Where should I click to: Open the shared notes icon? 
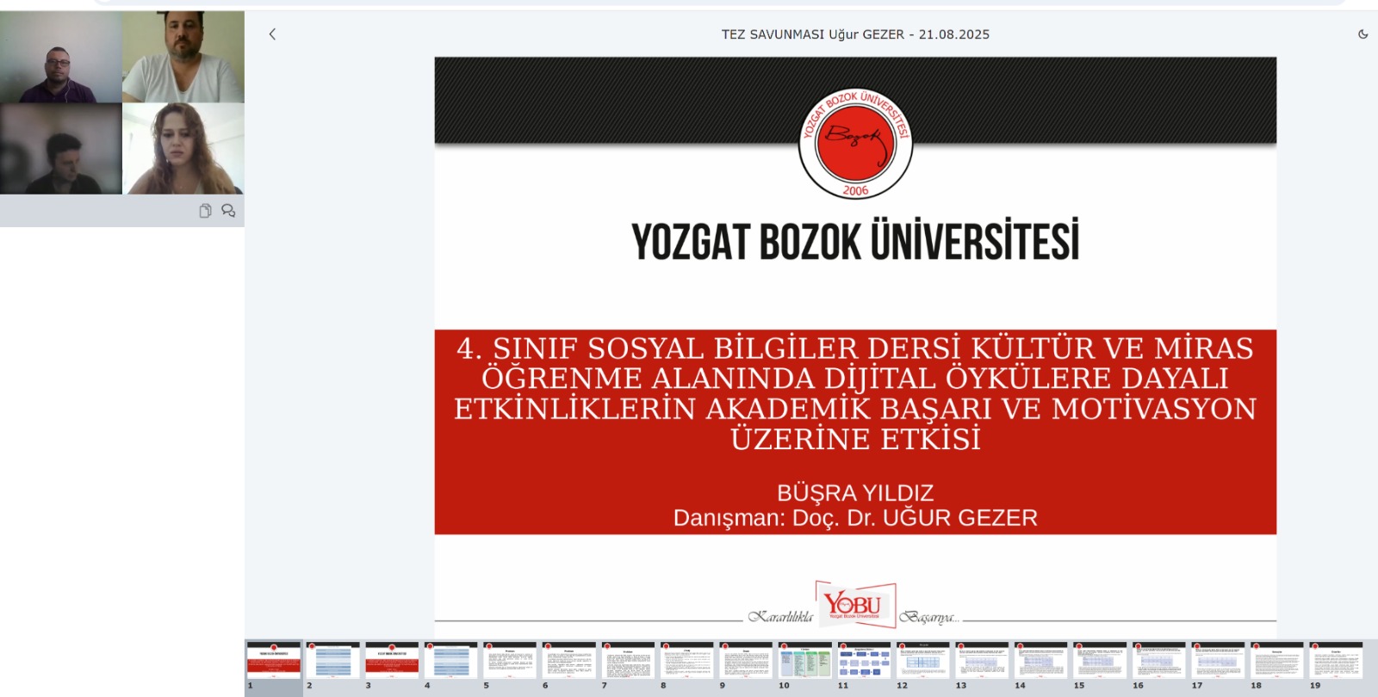pyautogui.click(x=205, y=211)
